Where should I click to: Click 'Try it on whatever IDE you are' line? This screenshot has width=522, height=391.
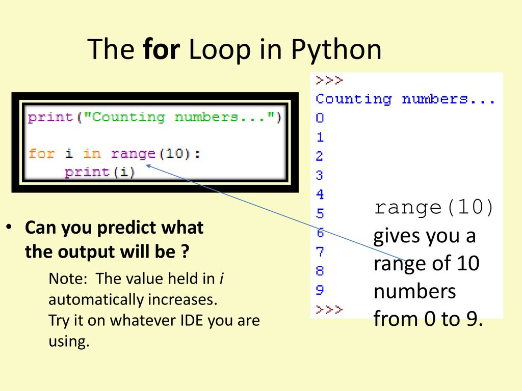click(154, 321)
